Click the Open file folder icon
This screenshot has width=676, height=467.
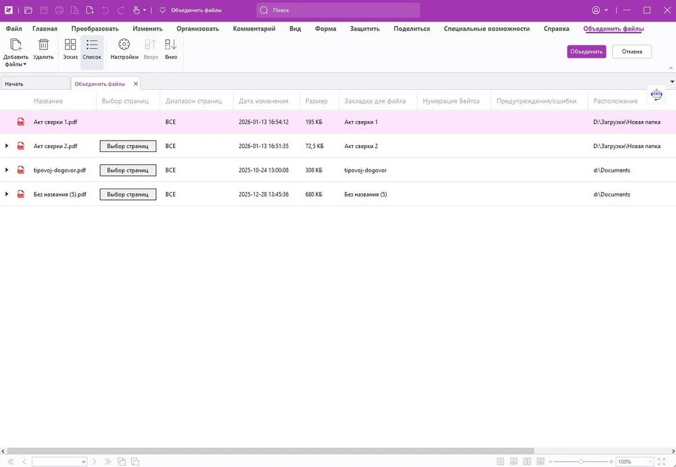[x=28, y=10]
